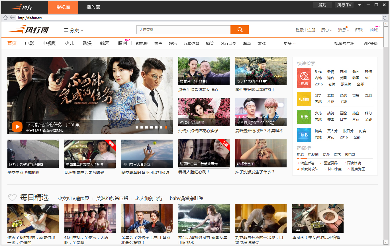Open the 原创 navigation item
This screenshot has width=390, height=246.
pos(122,43)
